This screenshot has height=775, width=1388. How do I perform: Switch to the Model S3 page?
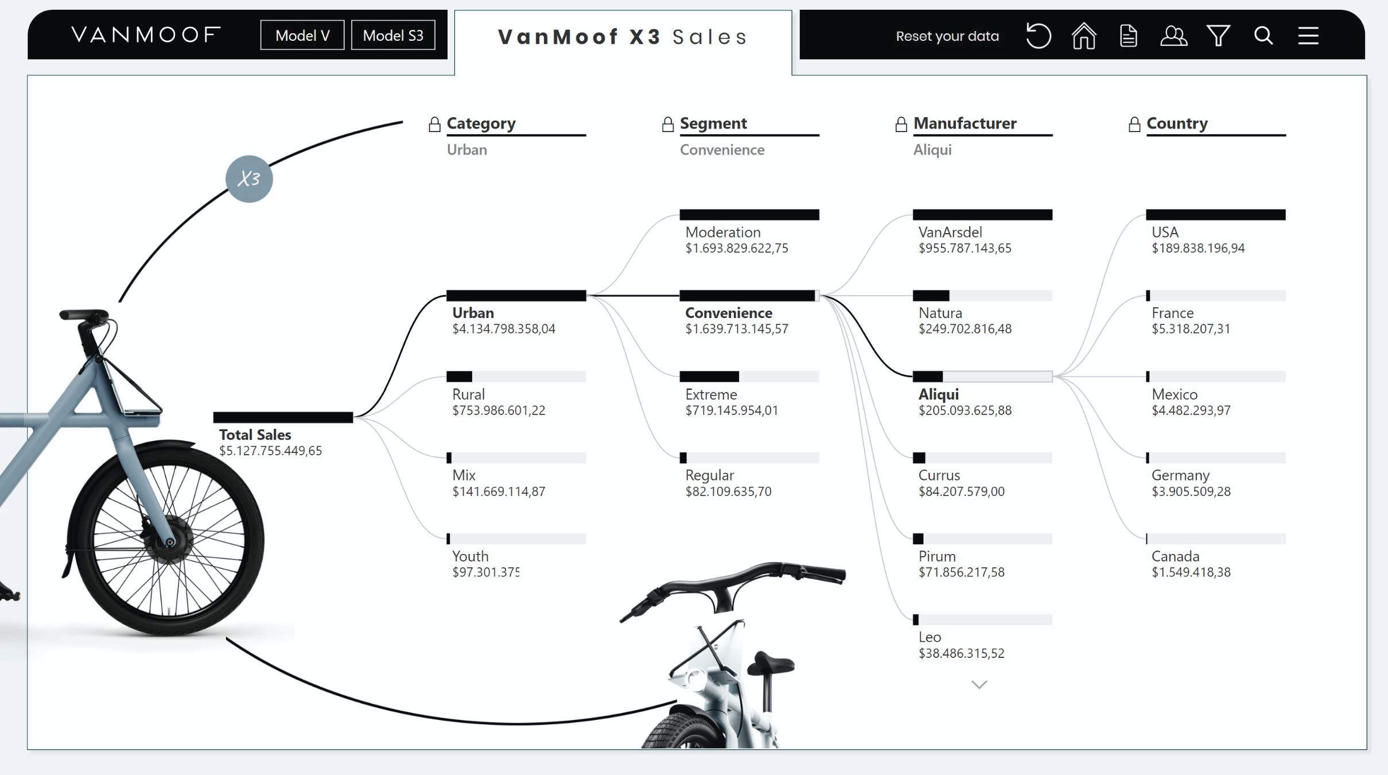pos(393,36)
